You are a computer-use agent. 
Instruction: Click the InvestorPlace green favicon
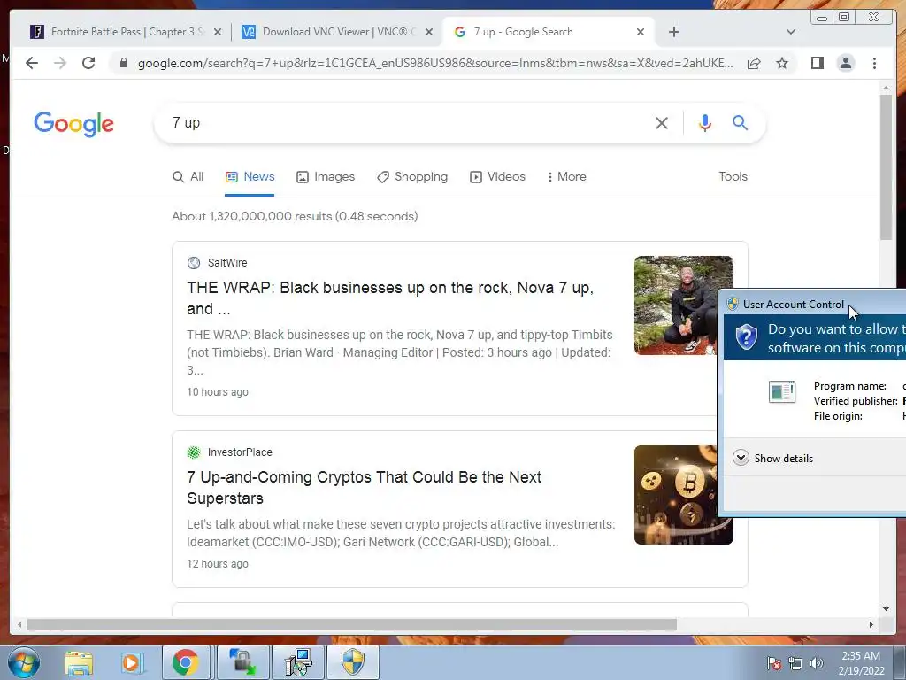194,452
